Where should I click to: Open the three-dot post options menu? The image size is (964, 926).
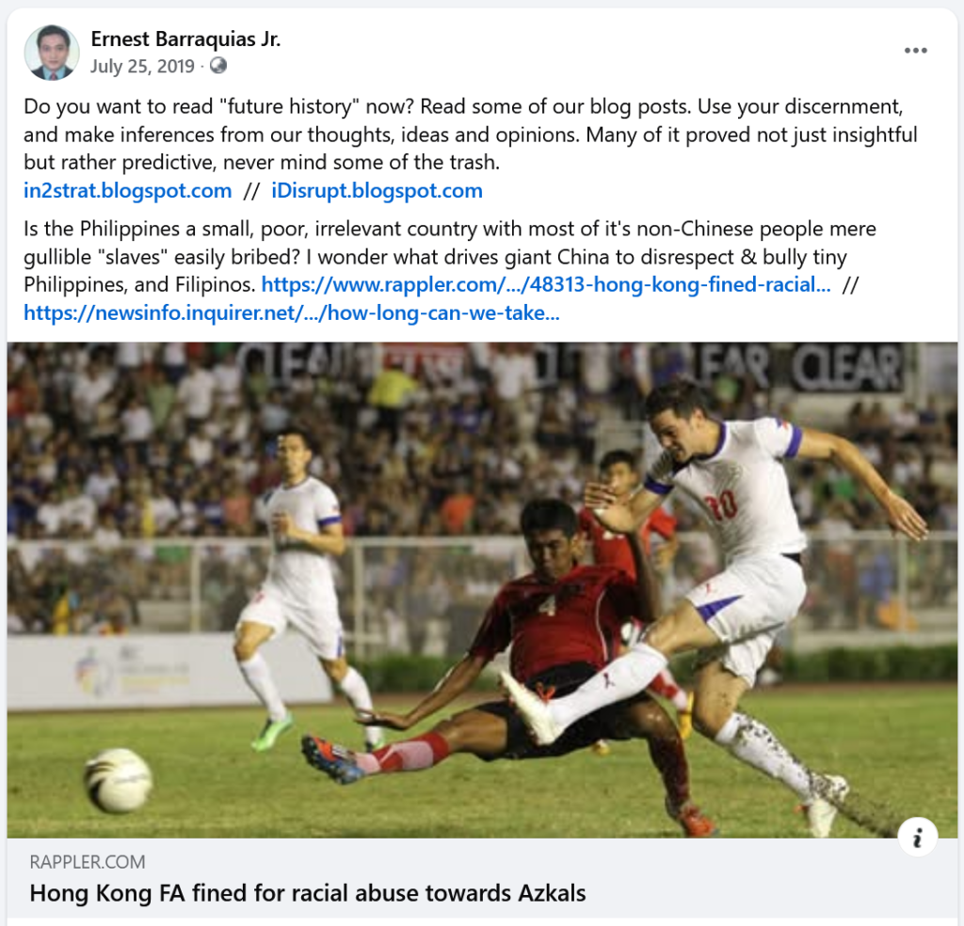pos(915,51)
